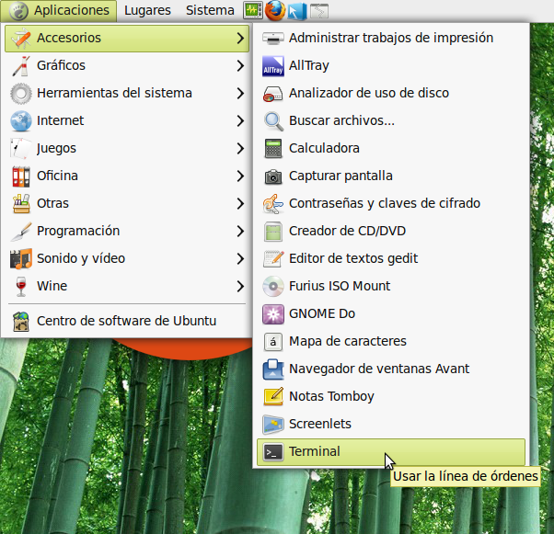Viewport: 554px width, 534px height.
Task: Click the Terminal prompt icon
Action: (273, 452)
